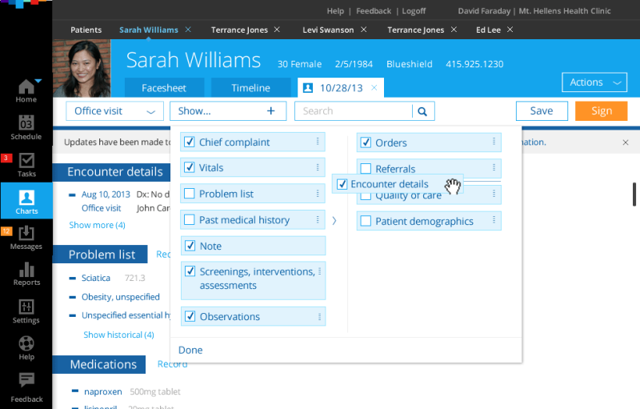Image resolution: width=640 pixels, height=409 pixels.
Task: Grab the Past medical history drag handle
Action: [x=318, y=219]
